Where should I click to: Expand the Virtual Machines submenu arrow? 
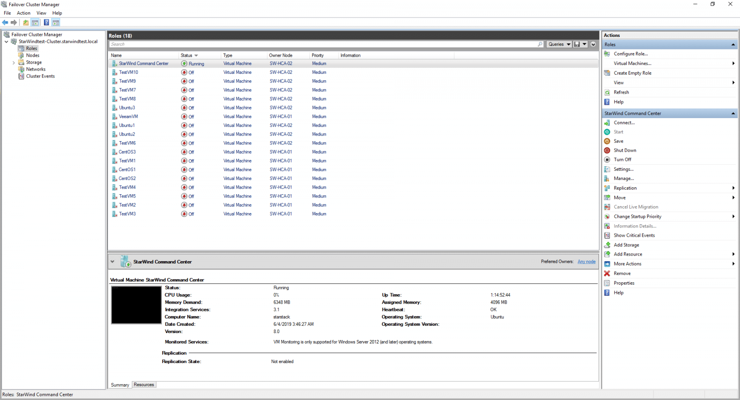tap(734, 63)
